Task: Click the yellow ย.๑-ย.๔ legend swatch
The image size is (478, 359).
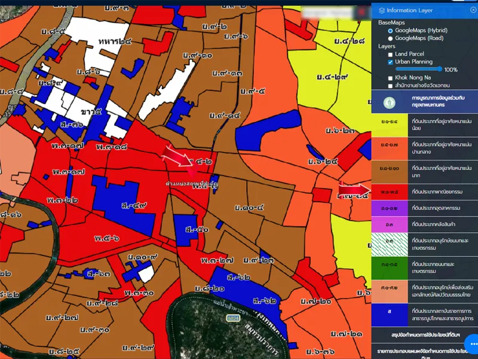Action: tap(390, 123)
